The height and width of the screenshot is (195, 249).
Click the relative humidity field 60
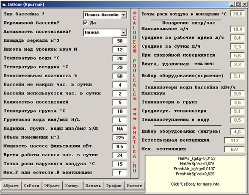(x=120, y=76)
